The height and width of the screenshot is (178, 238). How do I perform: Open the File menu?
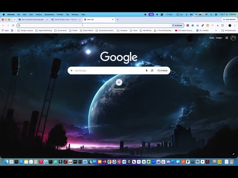[x=19, y=14]
